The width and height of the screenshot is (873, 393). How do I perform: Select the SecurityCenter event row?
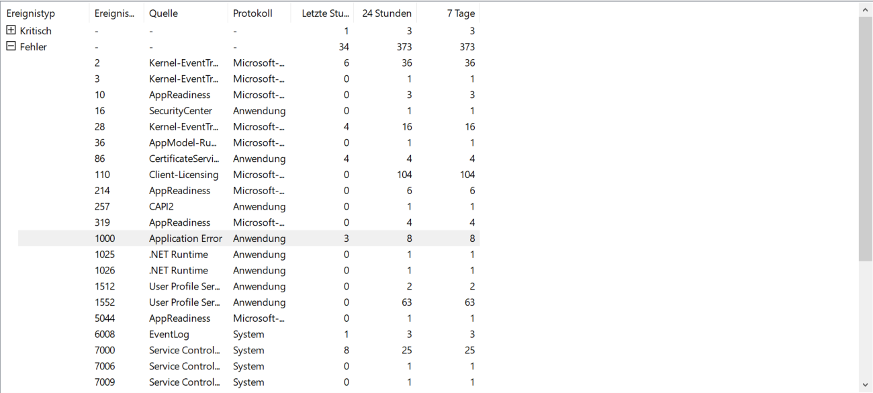pyautogui.click(x=180, y=111)
